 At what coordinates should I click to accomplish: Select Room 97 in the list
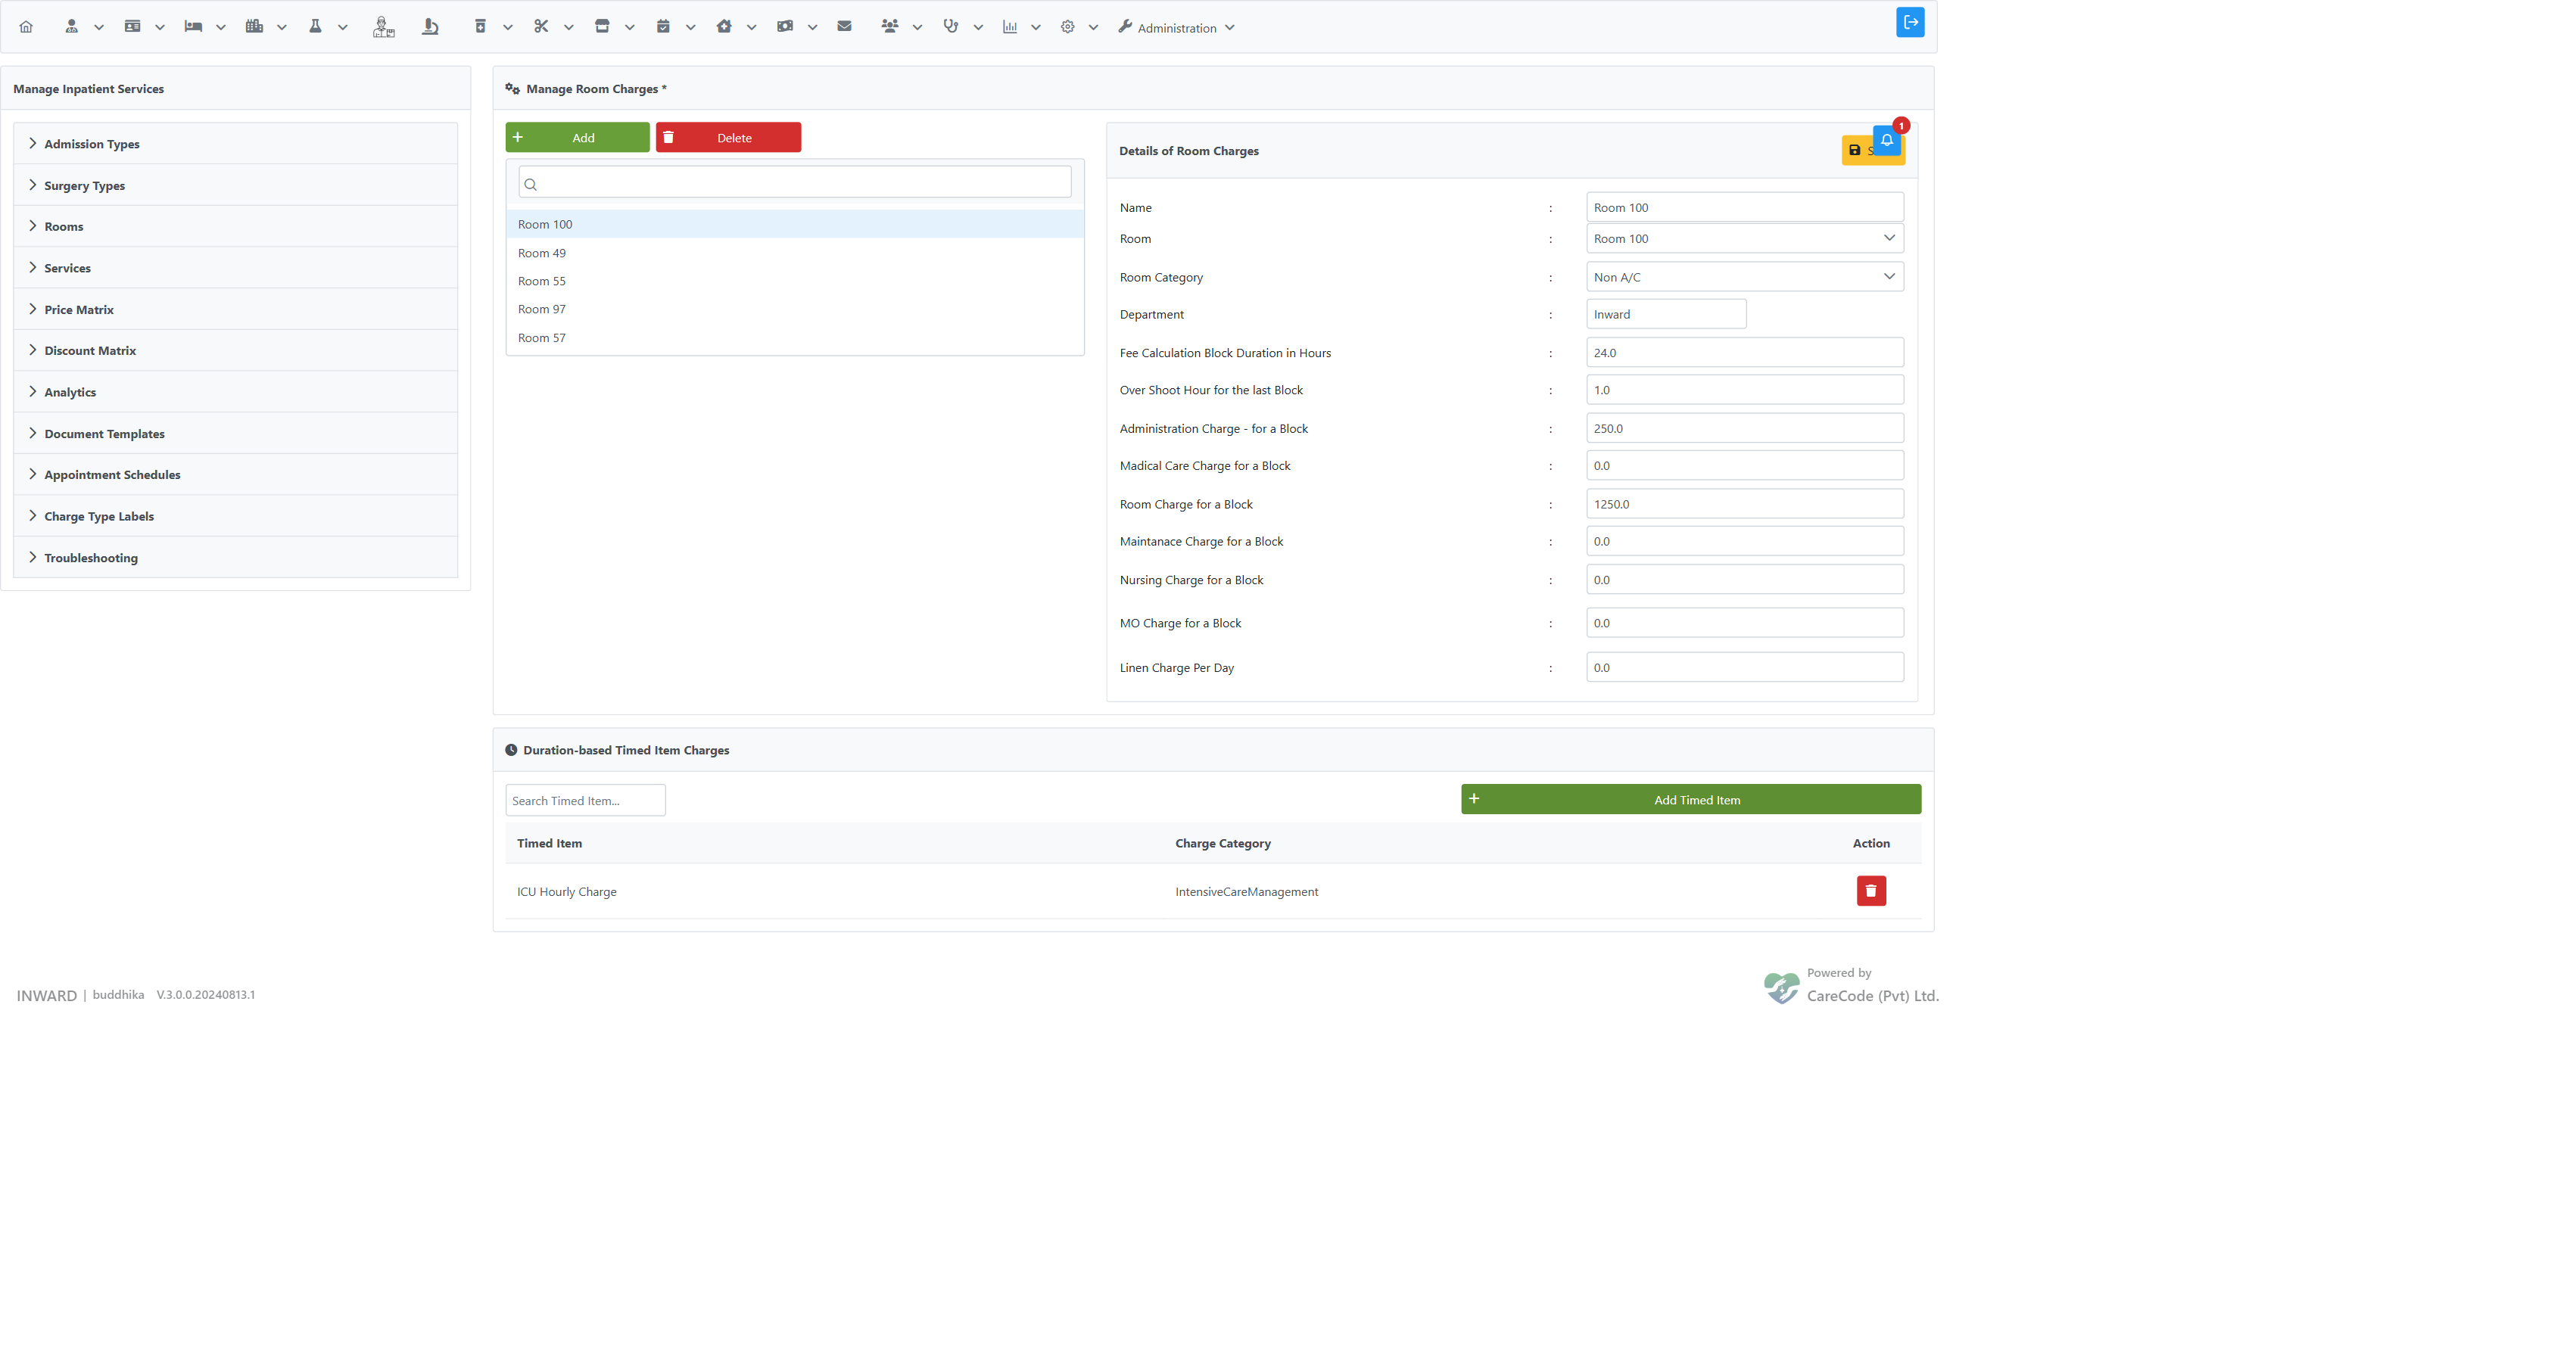(x=795, y=309)
